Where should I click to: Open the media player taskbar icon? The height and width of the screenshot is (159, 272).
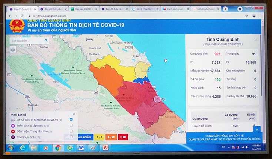tap(46, 148)
